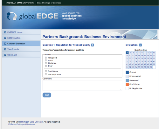Click the orange Don't Know legend swatch
159x129 pixels.
click(127, 85)
